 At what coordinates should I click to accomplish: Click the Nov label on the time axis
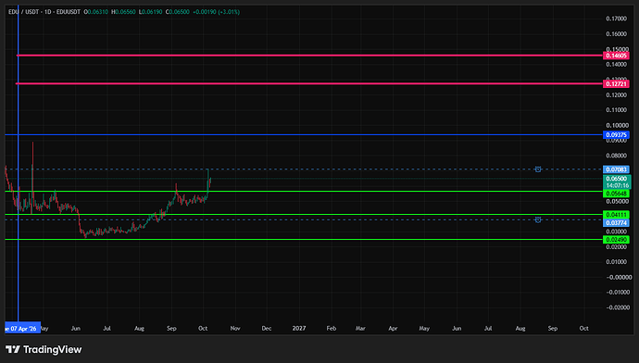pyautogui.click(x=235, y=329)
